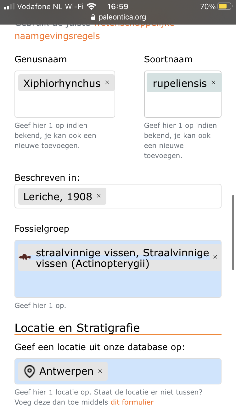Click the page scrollbar on right edge

pos(233,232)
